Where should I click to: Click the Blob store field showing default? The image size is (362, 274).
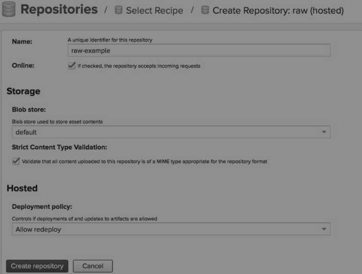click(x=171, y=132)
